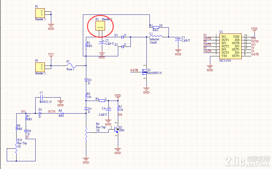The image size is (272, 169).
Task: Select the GATE net label beside Q1
Action: tap(134, 70)
